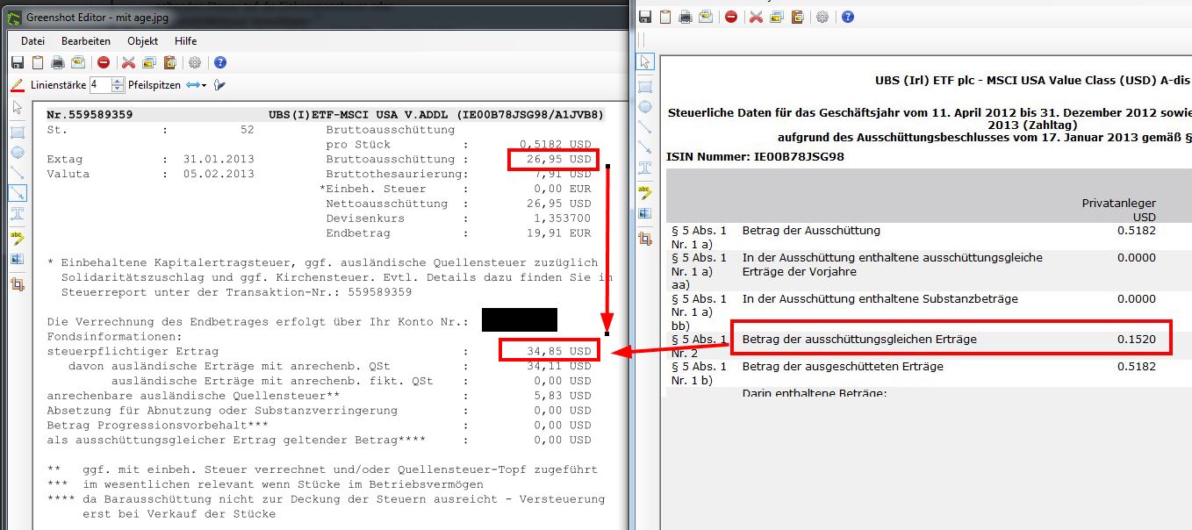
Task: Select ellipse tool in right editor window
Action: click(645, 106)
